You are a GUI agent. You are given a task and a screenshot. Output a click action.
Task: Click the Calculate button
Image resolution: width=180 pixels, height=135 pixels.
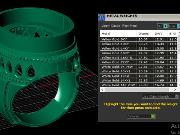click(x=141, y=116)
